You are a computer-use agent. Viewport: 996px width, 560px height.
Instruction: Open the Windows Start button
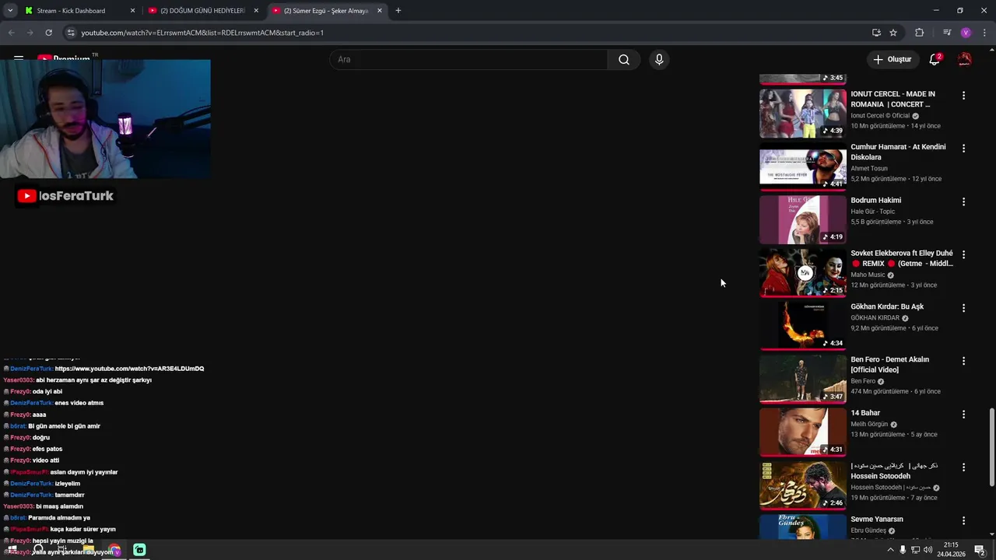pos(12,550)
